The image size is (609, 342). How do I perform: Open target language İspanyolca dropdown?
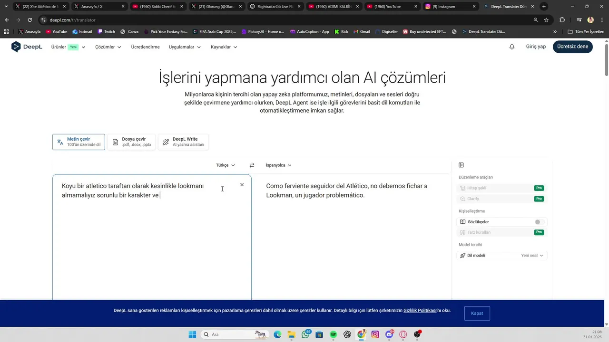pyautogui.click(x=278, y=165)
